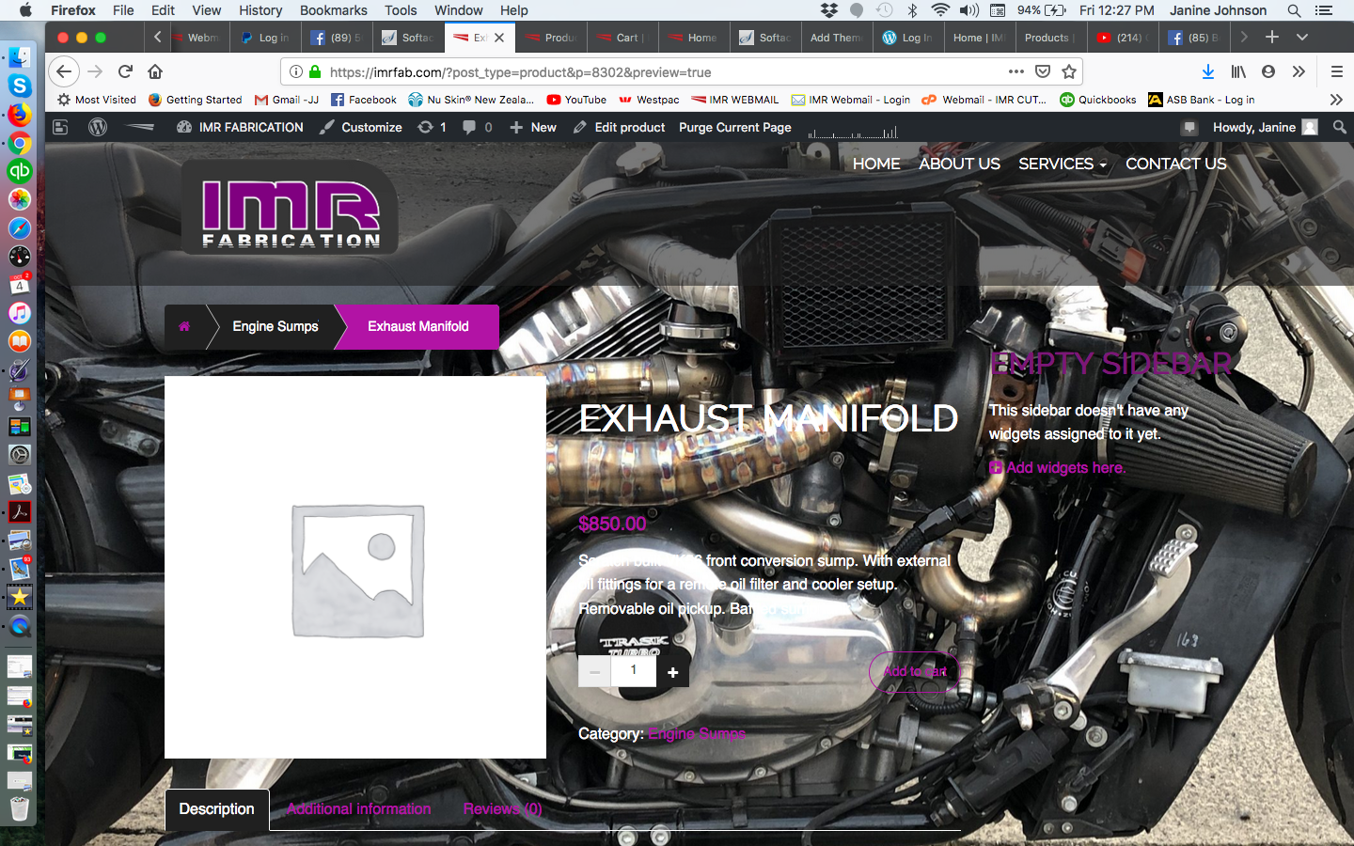Open the comments bubble icon in admin bar
This screenshot has height=846, width=1354.
coord(467,127)
